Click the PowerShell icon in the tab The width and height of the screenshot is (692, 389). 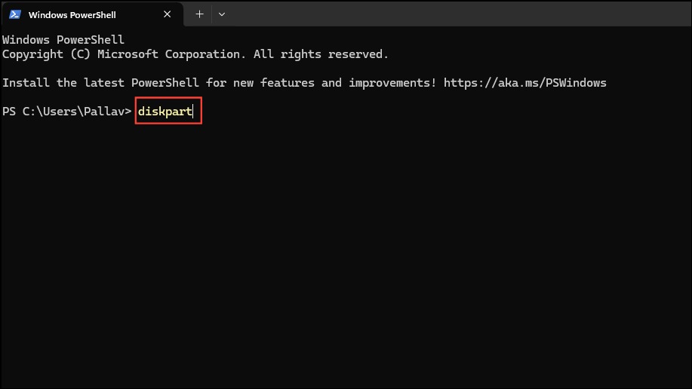coord(15,14)
